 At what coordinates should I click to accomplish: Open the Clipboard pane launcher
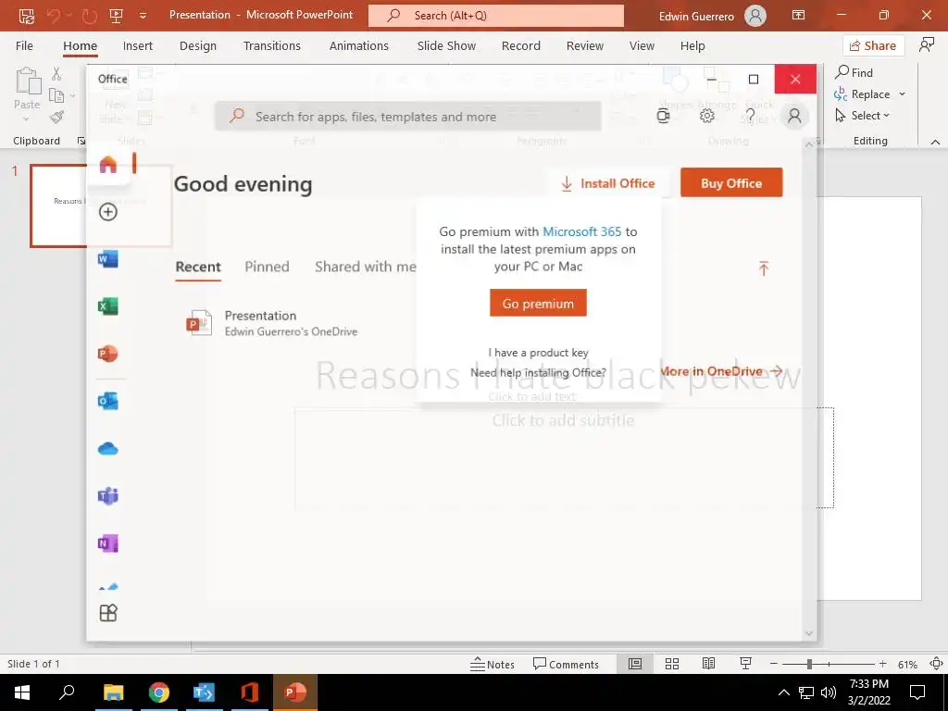(81, 141)
